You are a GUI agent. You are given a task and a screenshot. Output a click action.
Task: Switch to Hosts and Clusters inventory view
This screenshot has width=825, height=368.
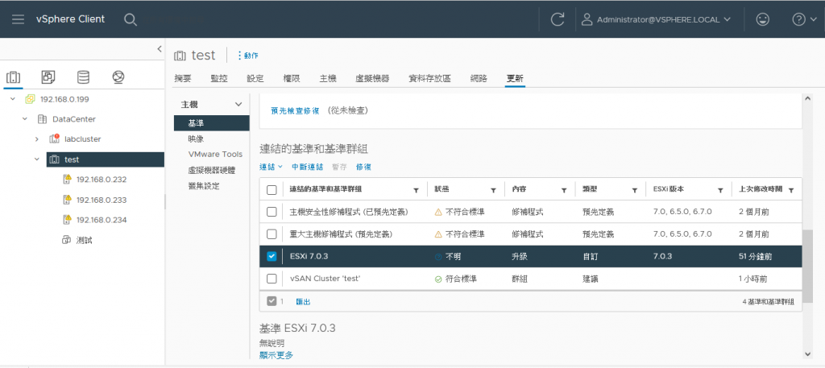[13, 77]
